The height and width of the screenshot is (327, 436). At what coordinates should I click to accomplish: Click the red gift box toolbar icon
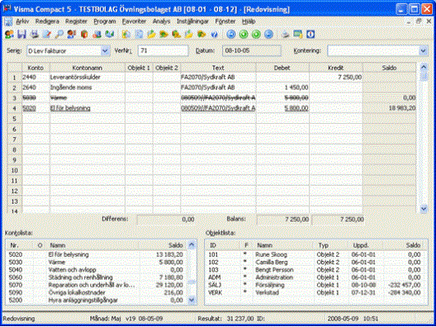84,34
